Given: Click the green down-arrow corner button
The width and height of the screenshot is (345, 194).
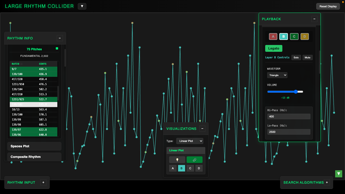Looking at the screenshot, I should pyautogui.click(x=339, y=174).
